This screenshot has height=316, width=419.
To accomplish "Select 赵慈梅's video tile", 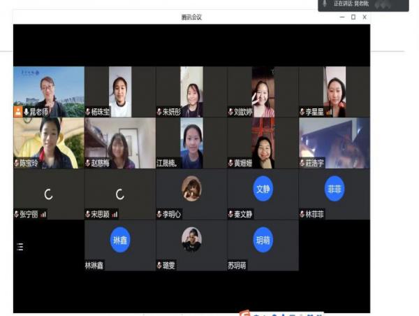I will [x=120, y=142].
